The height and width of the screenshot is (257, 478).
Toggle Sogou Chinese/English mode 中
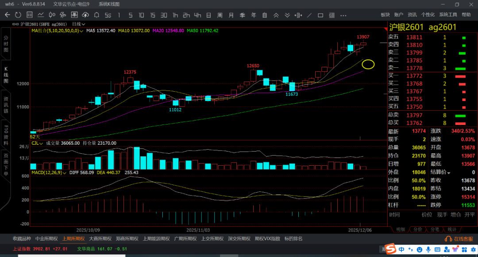pos(401,249)
